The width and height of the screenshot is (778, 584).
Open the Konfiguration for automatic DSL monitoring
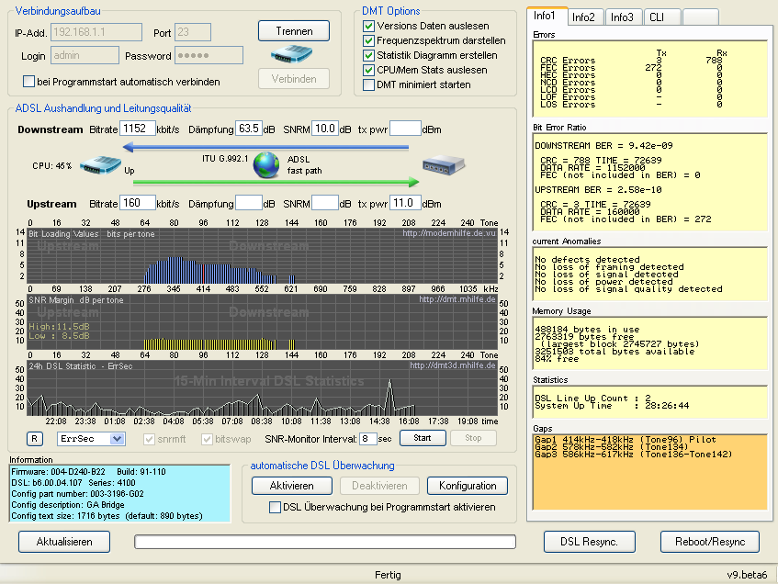coord(467,486)
